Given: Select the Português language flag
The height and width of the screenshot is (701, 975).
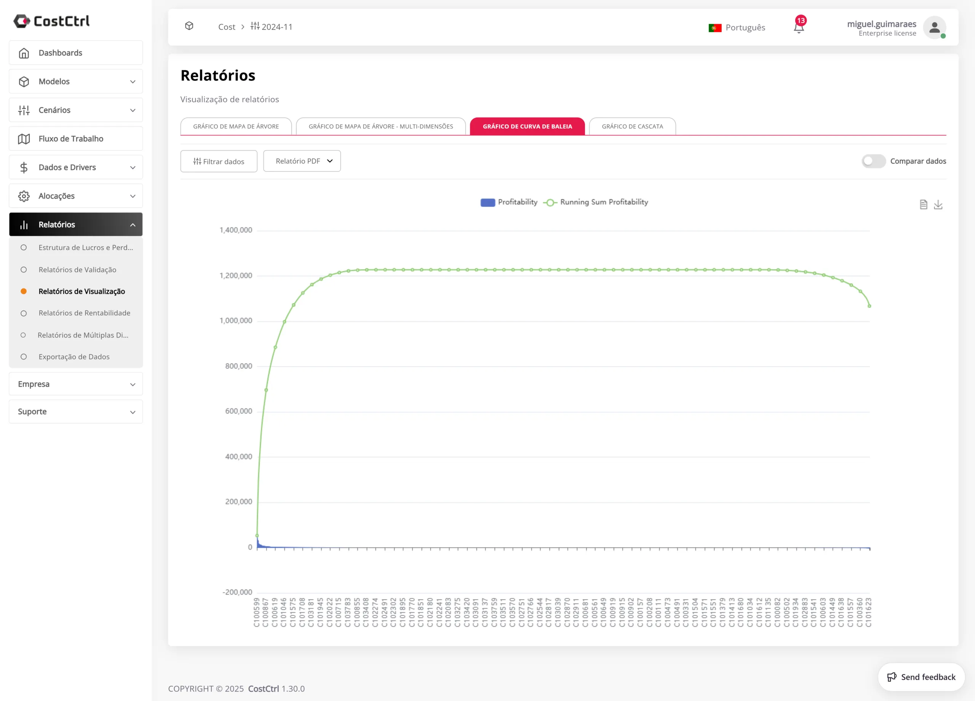Looking at the screenshot, I should 715,27.
